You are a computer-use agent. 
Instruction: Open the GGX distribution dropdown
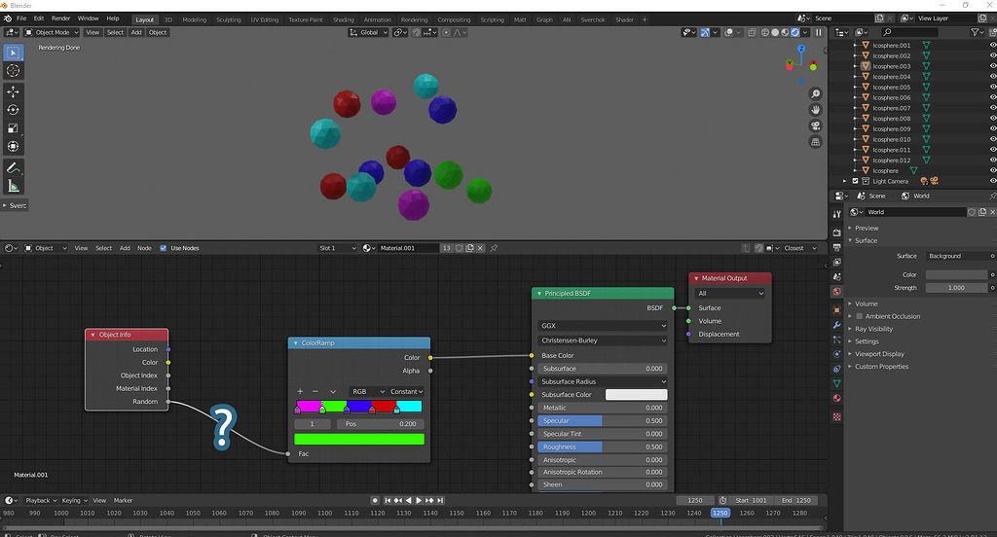click(x=602, y=325)
